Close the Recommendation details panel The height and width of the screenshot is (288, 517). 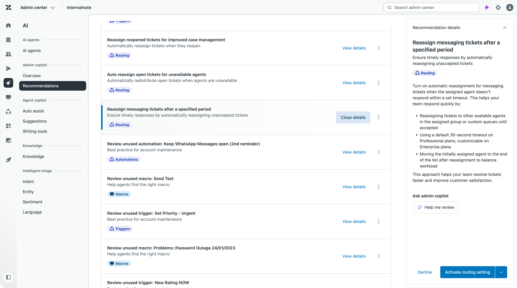click(x=505, y=28)
